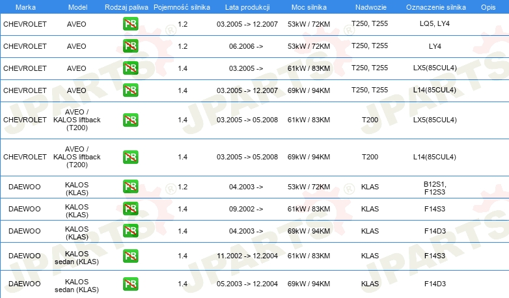Select production date 04.2003 -> in F14D3 row
Viewport: 509px width, 298px height.
[246, 231]
